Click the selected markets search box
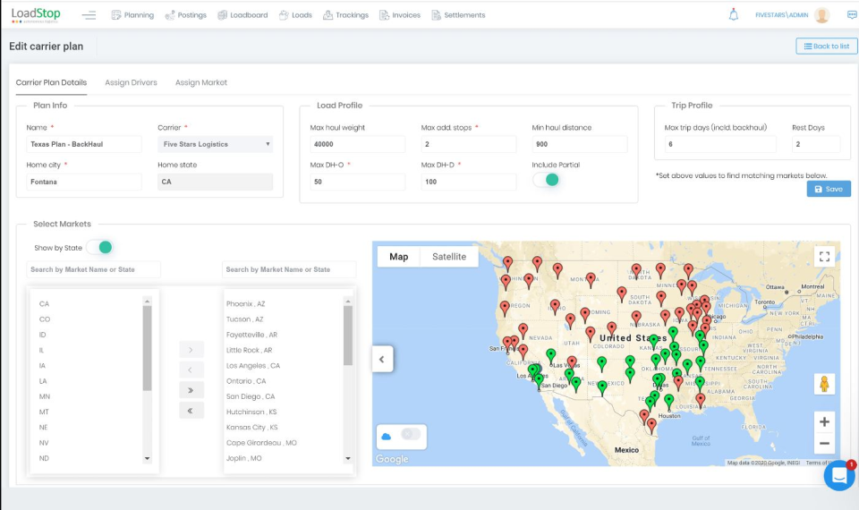The image size is (859, 510). (289, 269)
